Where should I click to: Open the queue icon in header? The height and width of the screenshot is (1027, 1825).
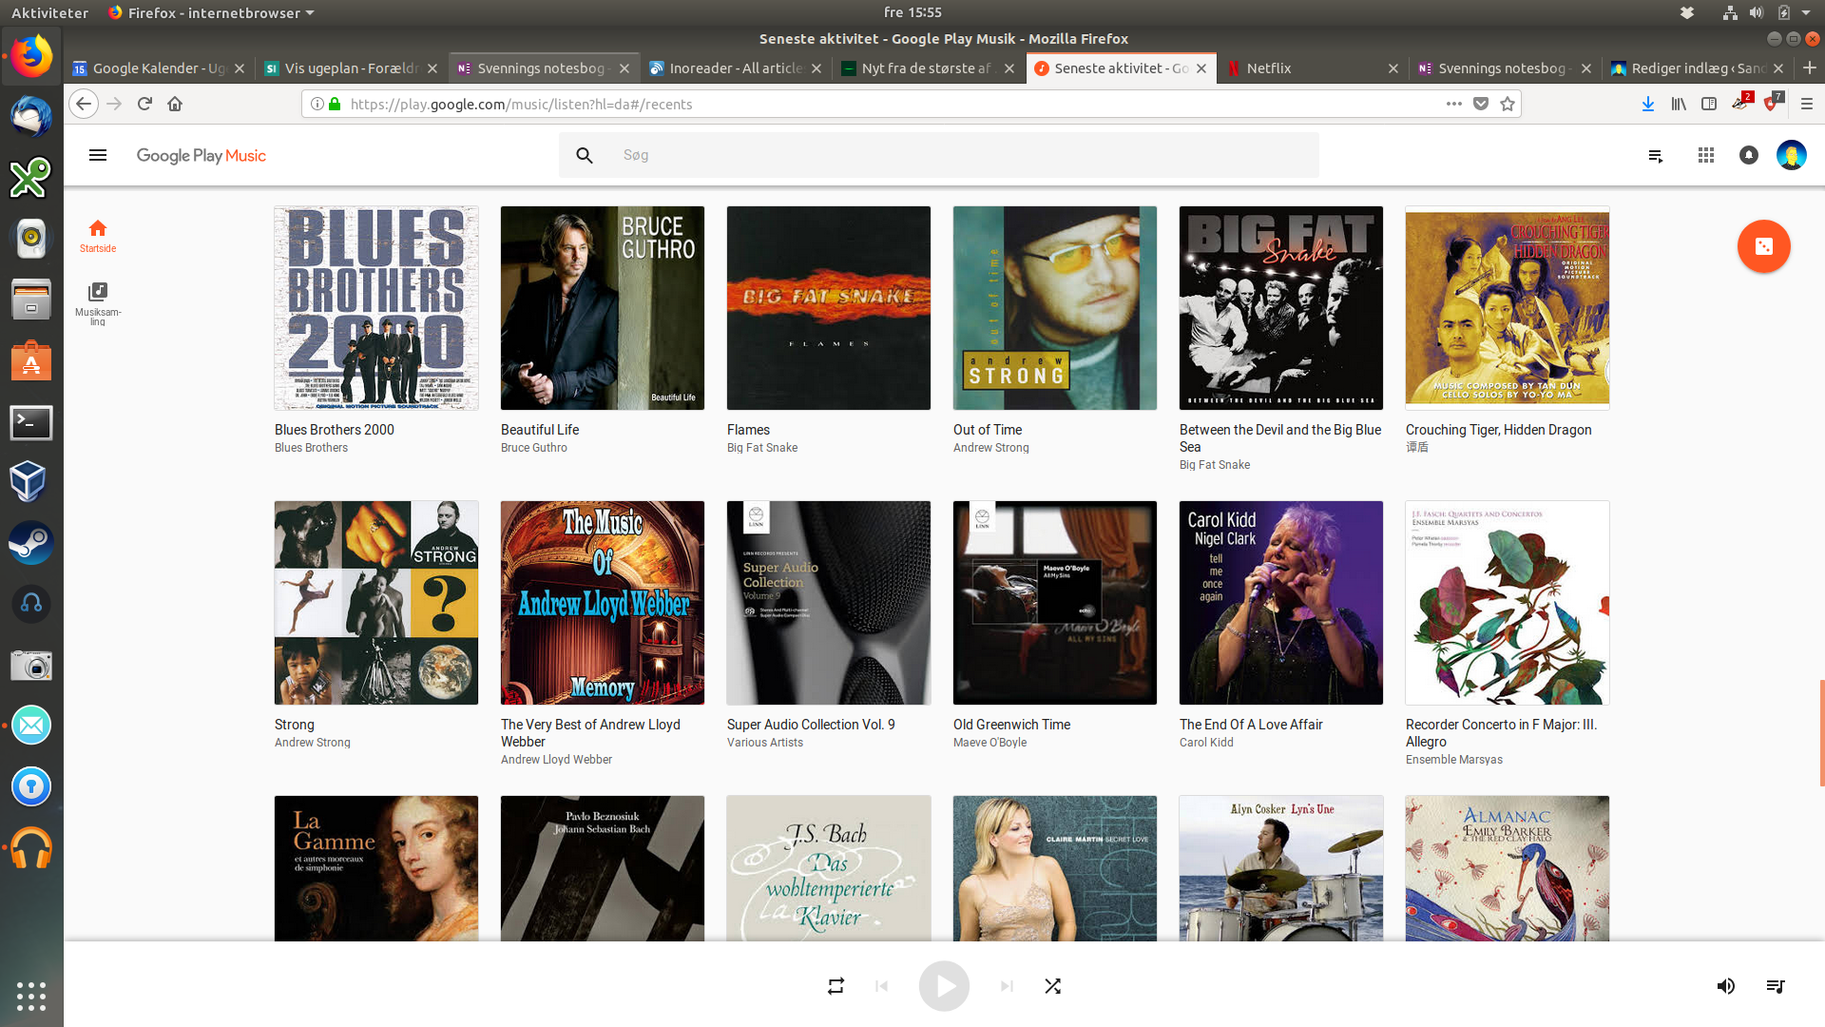point(1656,156)
